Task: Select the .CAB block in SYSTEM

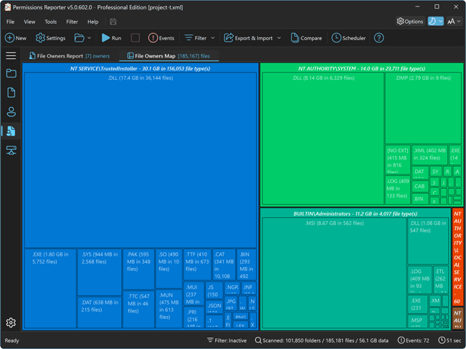Action: tap(420, 186)
